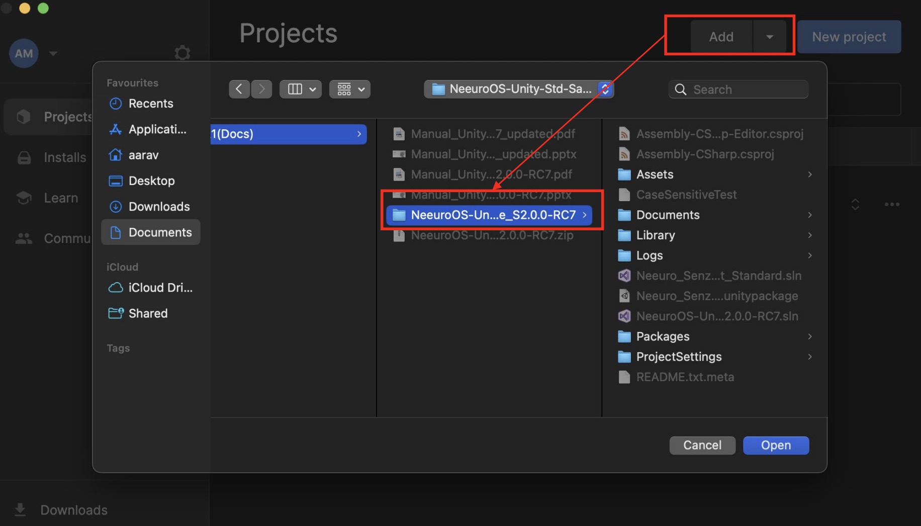Expand the account menu chevron next to AM avatar
Viewport: 921px width, 526px height.
click(x=53, y=53)
